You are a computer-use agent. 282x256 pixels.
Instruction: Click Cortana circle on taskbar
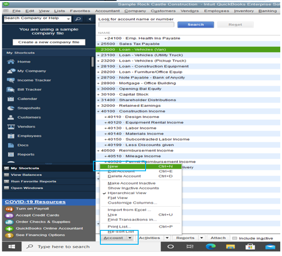[170, 246]
